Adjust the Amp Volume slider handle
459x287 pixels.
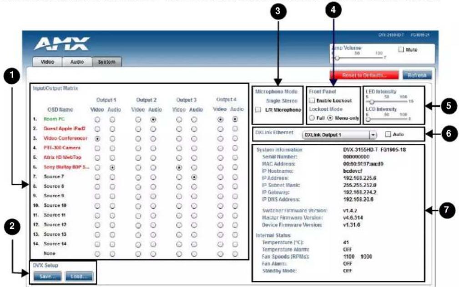pos(337,58)
